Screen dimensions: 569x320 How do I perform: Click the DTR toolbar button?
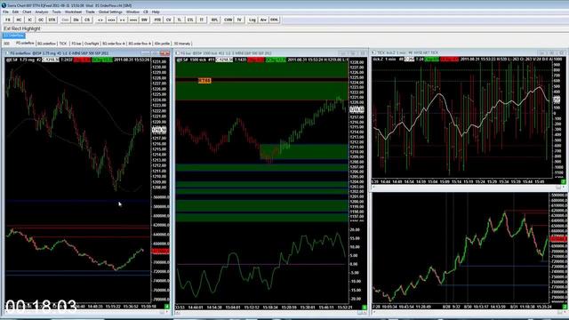tap(52, 20)
